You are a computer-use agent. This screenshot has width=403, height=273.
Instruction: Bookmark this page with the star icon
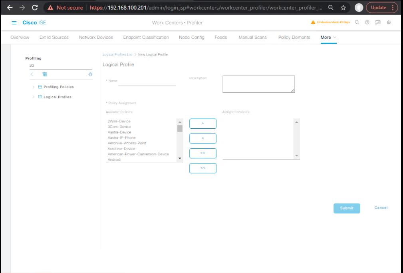(x=343, y=8)
